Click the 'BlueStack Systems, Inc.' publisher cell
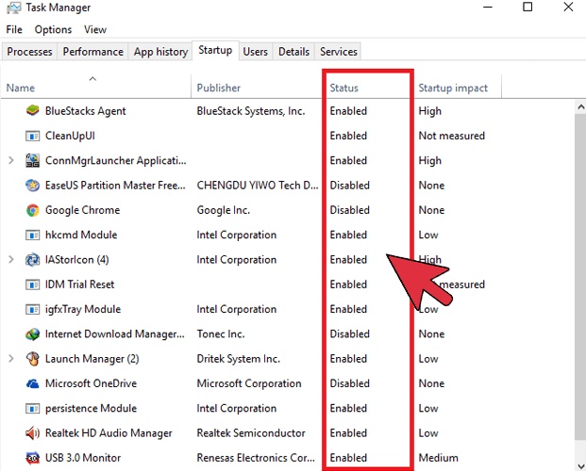 pyautogui.click(x=251, y=111)
